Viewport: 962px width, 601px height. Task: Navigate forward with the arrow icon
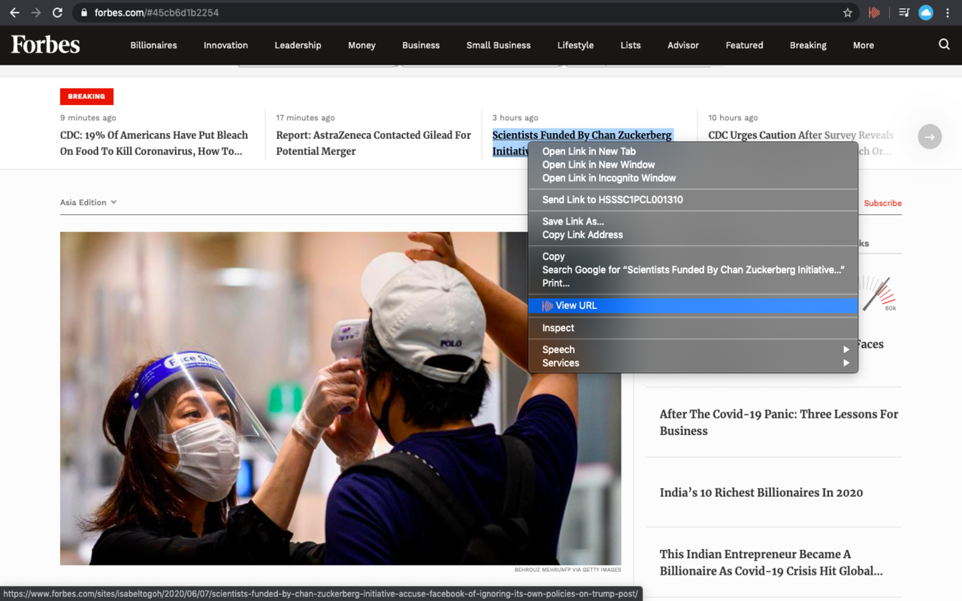[36, 12]
